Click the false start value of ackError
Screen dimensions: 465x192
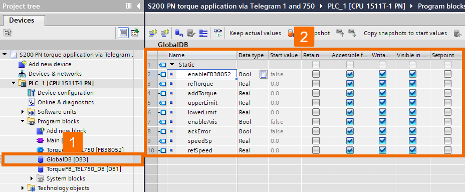pyautogui.click(x=284, y=131)
